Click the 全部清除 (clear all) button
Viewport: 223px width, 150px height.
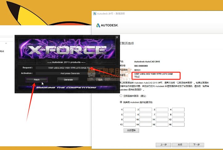(x=131, y=130)
